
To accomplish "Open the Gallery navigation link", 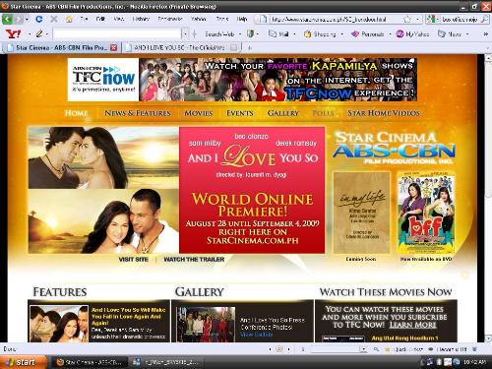I will [283, 113].
